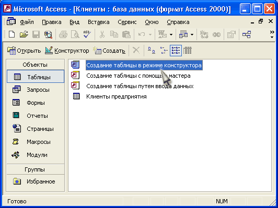Select 'Создание таблицы с помощью мастера'
Image resolution: width=278 pixels, height=208 pixels.
tap(138, 76)
